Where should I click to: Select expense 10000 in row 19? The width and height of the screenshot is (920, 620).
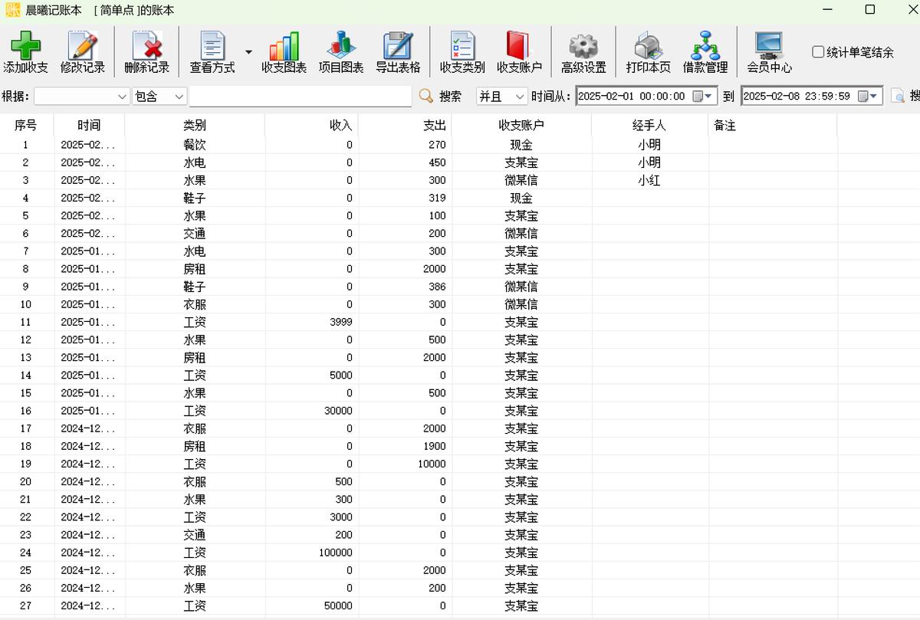pyautogui.click(x=432, y=464)
